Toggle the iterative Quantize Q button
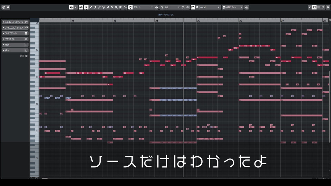Viewport: 331px width, 186px height. [162, 7]
